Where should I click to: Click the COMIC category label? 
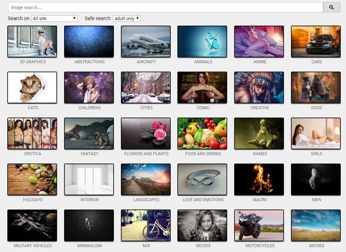coord(203,108)
